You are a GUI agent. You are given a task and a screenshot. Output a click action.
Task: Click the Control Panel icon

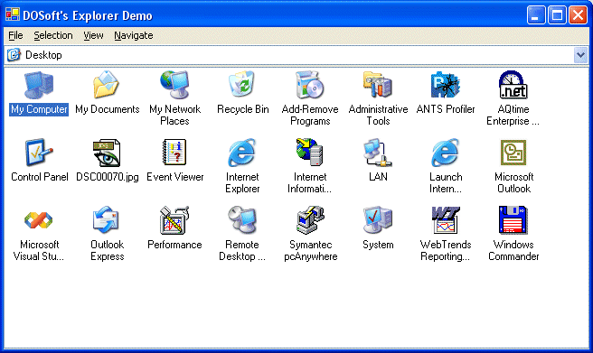pyautogui.click(x=39, y=153)
